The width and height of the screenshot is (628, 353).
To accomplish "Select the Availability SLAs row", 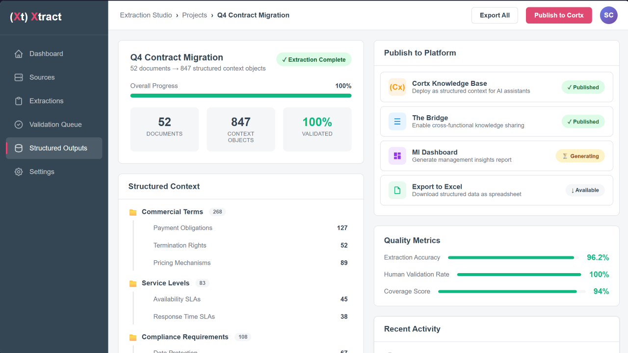I will pos(250,299).
